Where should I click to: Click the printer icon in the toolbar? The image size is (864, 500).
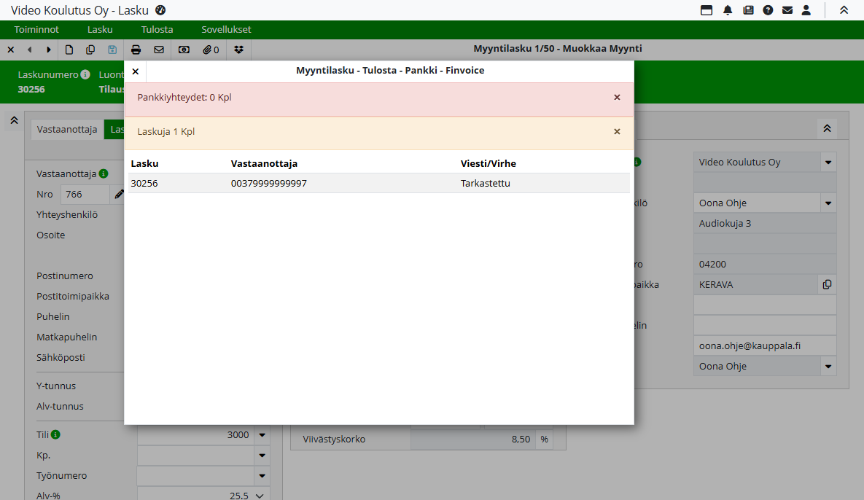click(x=136, y=50)
